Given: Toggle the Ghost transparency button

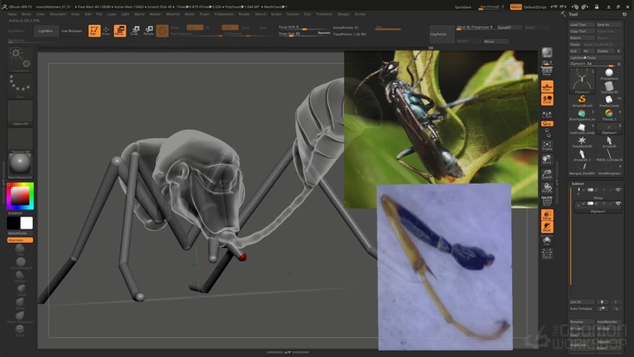Looking at the screenshot, I should (x=547, y=227).
